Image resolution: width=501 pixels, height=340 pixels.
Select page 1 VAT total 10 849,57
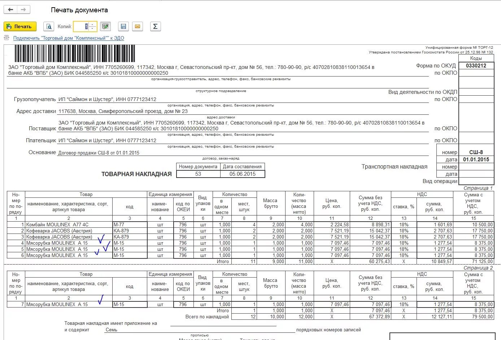pyautogui.click(x=435, y=261)
